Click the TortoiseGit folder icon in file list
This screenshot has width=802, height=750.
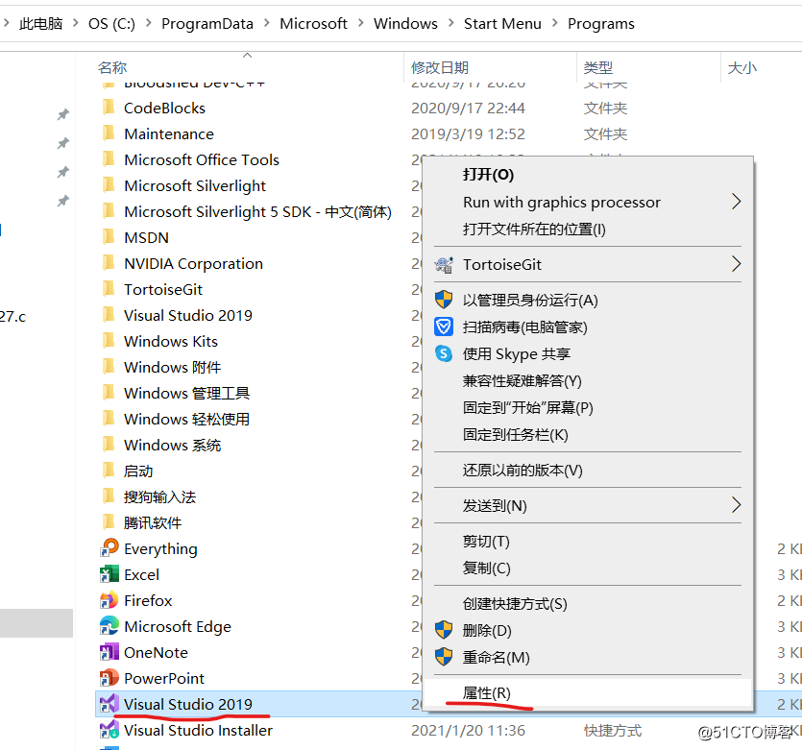109,289
